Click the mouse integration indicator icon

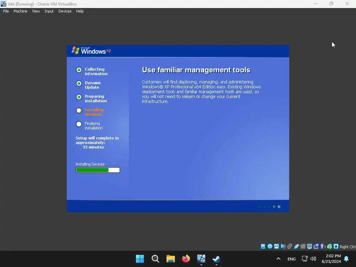[330, 246]
